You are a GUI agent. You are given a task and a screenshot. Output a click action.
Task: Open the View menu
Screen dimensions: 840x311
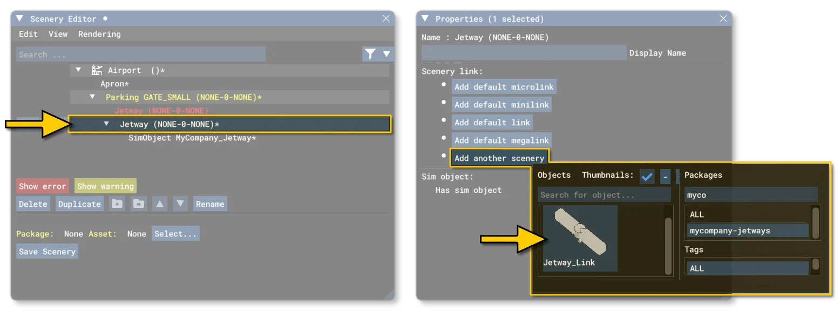click(x=58, y=34)
